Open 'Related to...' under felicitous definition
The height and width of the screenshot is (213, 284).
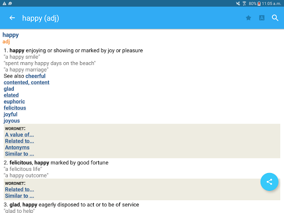[x=19, y=190]
